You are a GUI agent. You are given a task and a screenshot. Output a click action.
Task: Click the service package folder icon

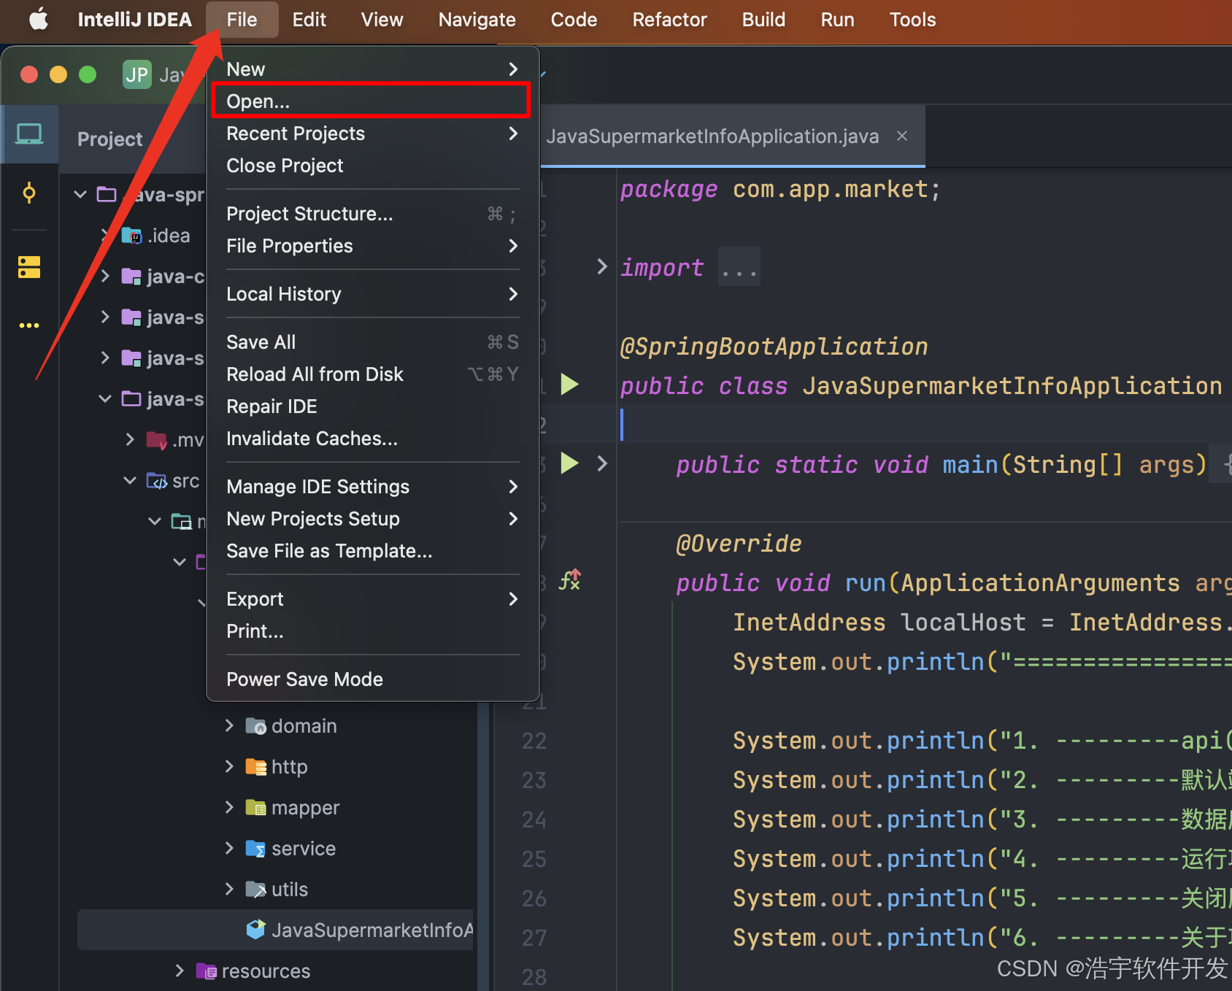[x=255, y=849]
